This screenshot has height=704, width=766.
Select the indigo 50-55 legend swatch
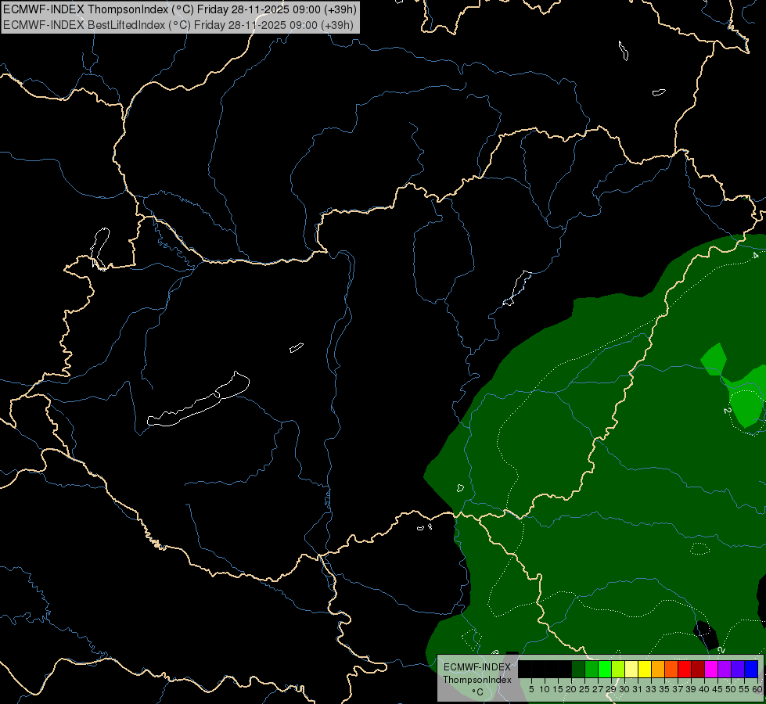tap(738, 669)
